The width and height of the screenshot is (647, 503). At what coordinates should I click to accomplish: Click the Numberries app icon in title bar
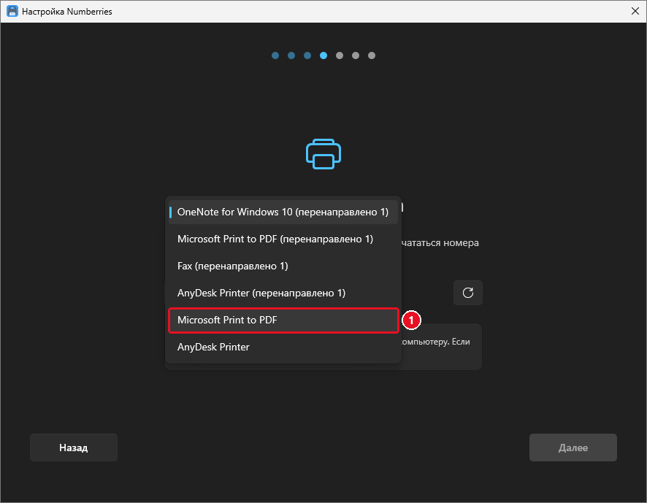point(12,11)
